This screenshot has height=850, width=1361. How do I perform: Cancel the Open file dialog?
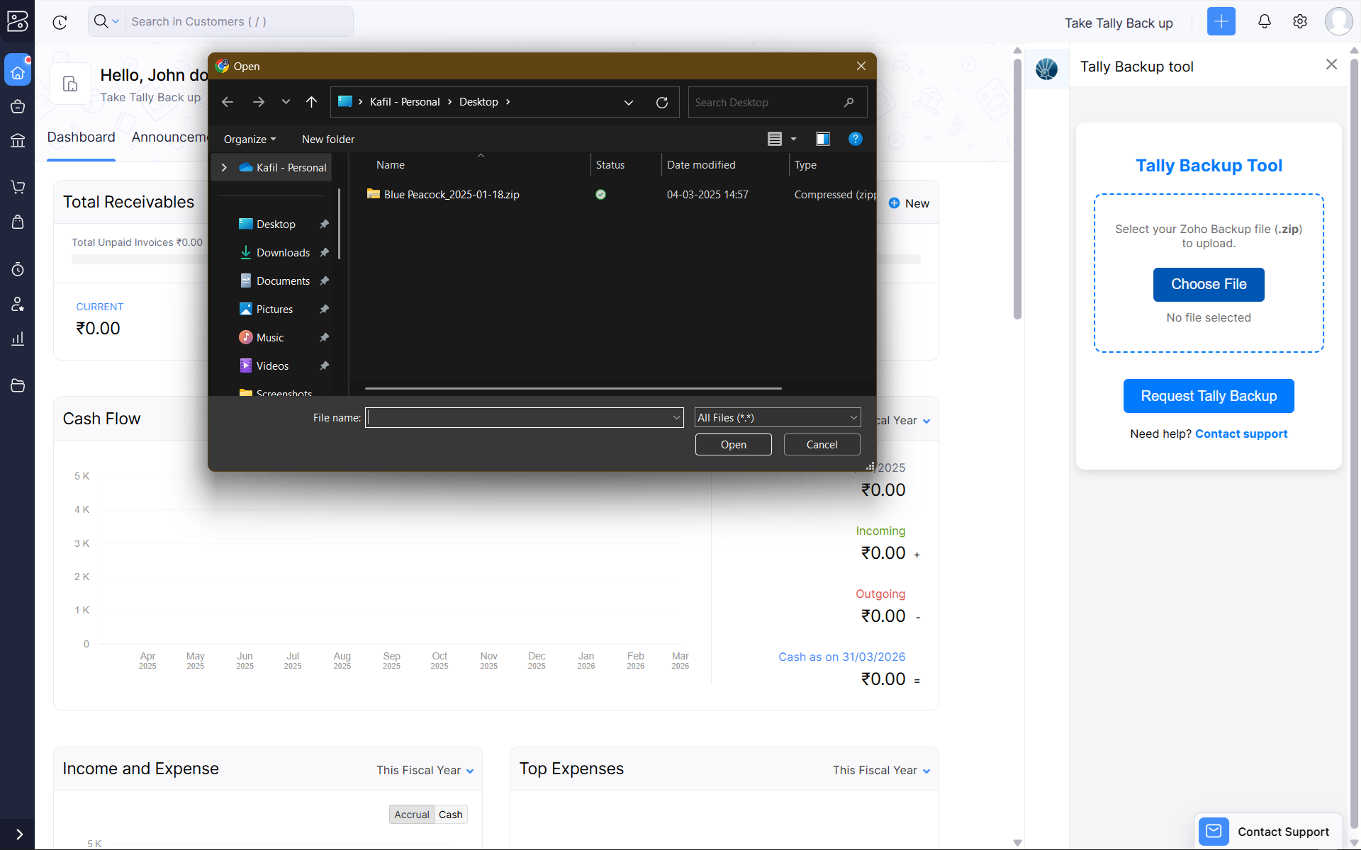(822, 445)
